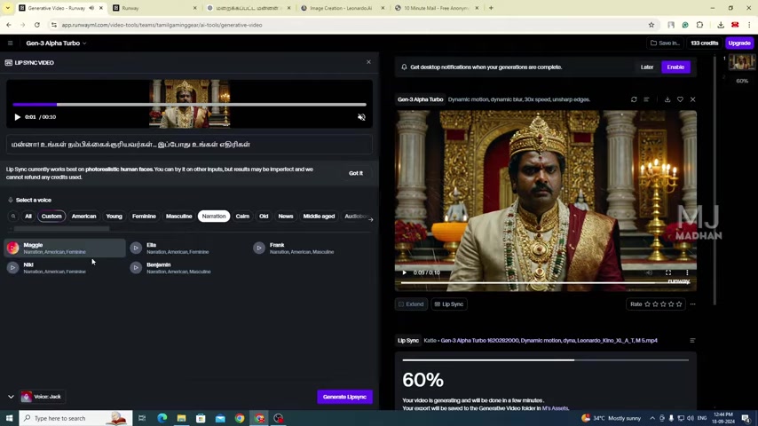Filter voices by Feminine
The image size is (758, 426).
click(144, 217)
